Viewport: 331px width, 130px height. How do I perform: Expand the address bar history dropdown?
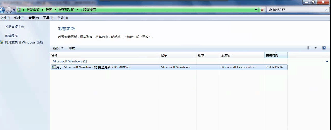coord(256,10)
